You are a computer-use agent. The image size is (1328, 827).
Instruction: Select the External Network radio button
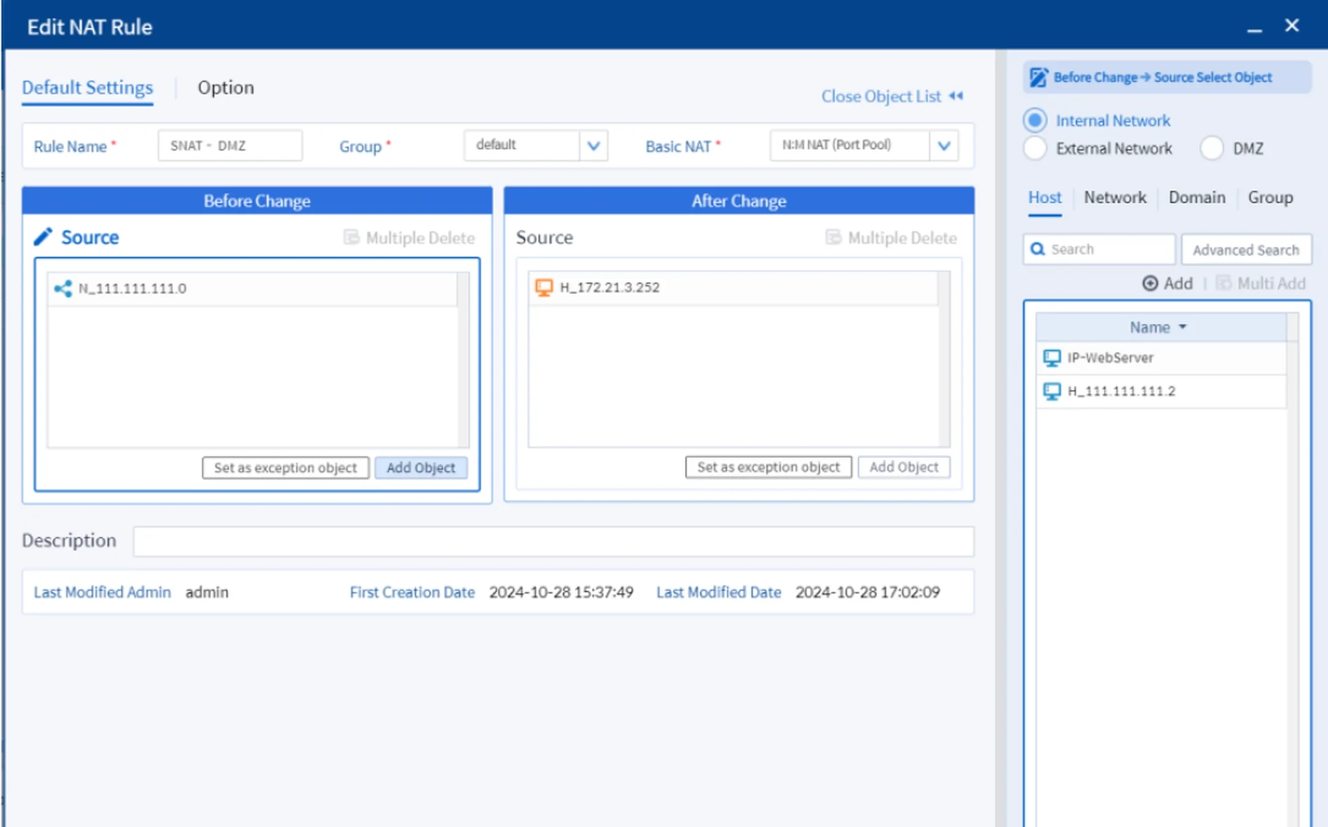[x=1035, y=149]
